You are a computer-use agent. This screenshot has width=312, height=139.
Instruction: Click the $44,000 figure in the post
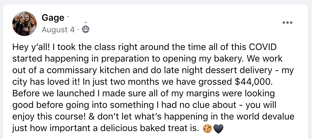pos(253,82)
